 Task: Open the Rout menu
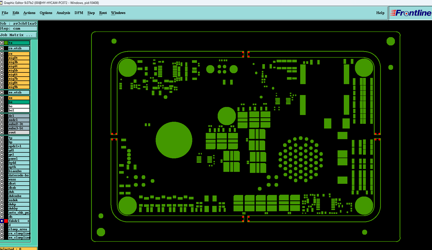103,13
